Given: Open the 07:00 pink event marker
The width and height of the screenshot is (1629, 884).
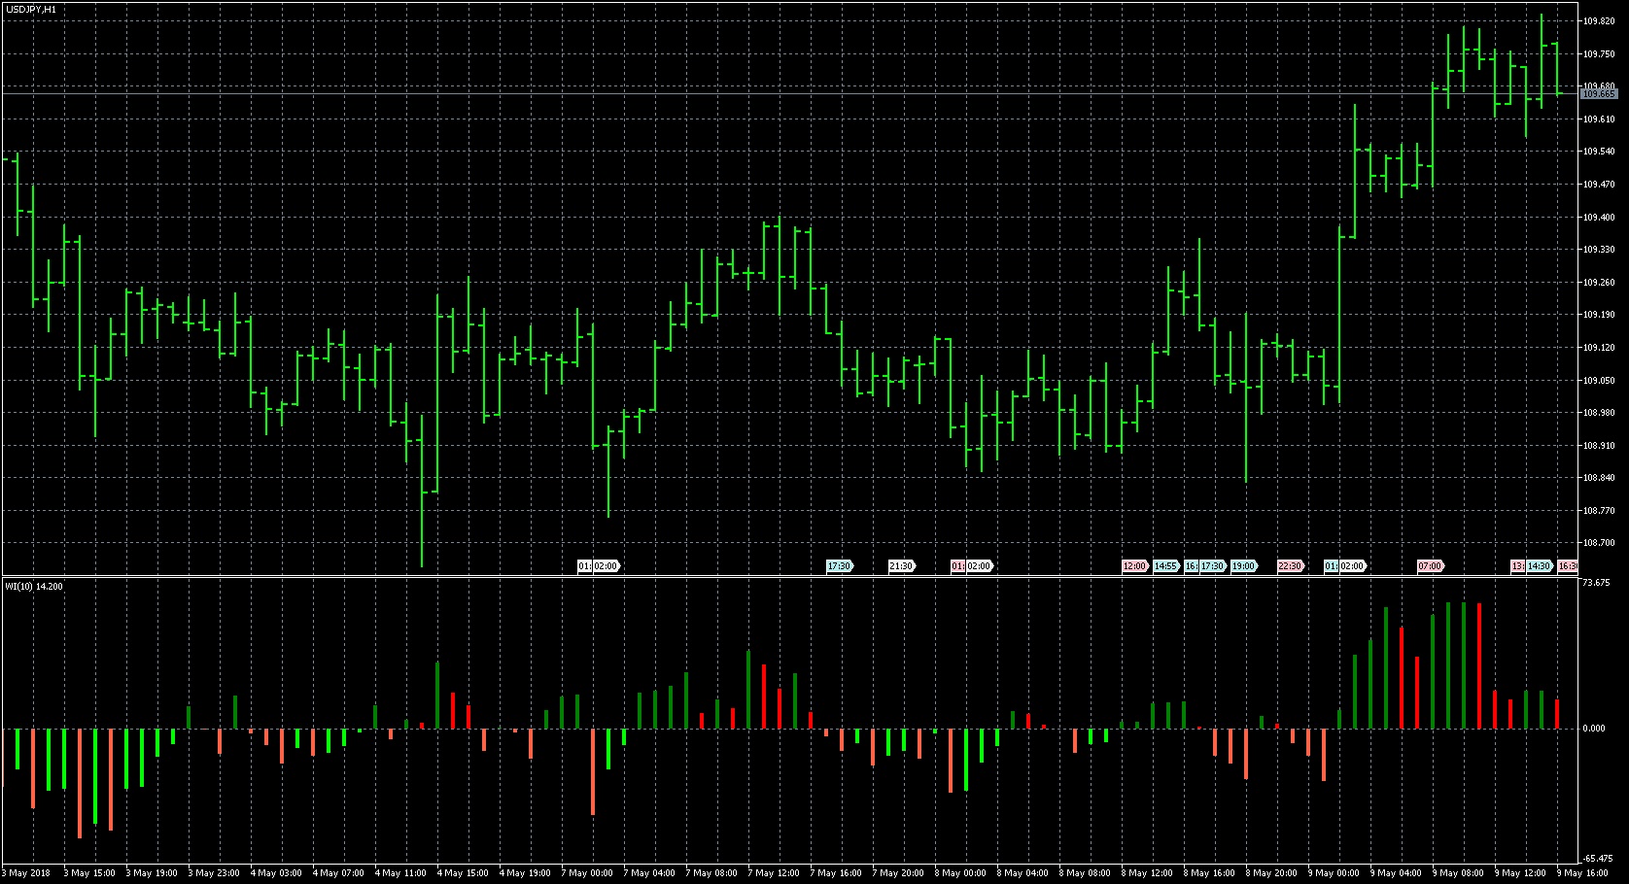Looking at the screenshot, I should click(1430, 566).
